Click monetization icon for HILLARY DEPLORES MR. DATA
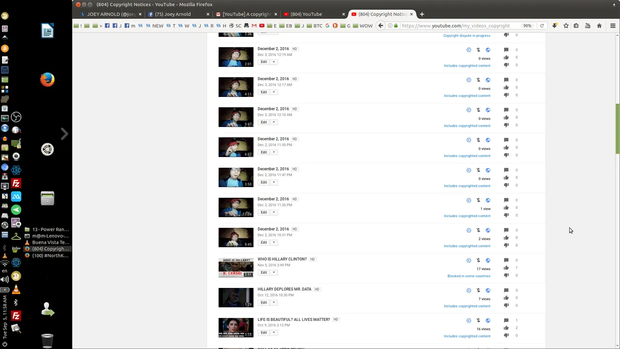The image size is (620, 349). pyautogui.click(x=478, y=290)
